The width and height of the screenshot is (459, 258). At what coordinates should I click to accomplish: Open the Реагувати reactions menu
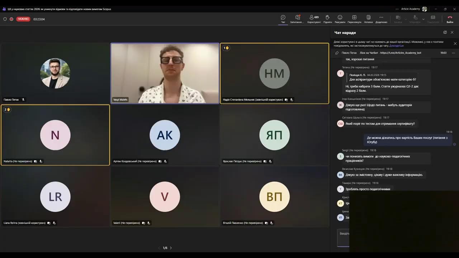(340, 19)
